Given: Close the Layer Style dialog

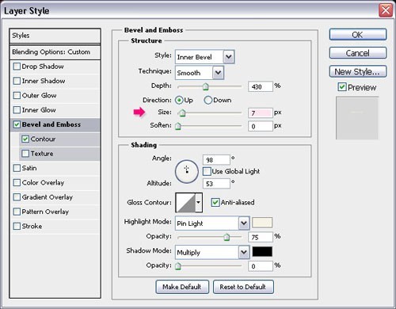Looking at the screenshot, I should (386, 10).
